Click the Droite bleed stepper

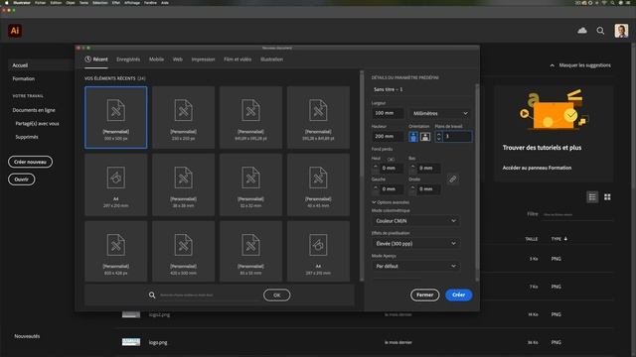[x=412, y=189]
